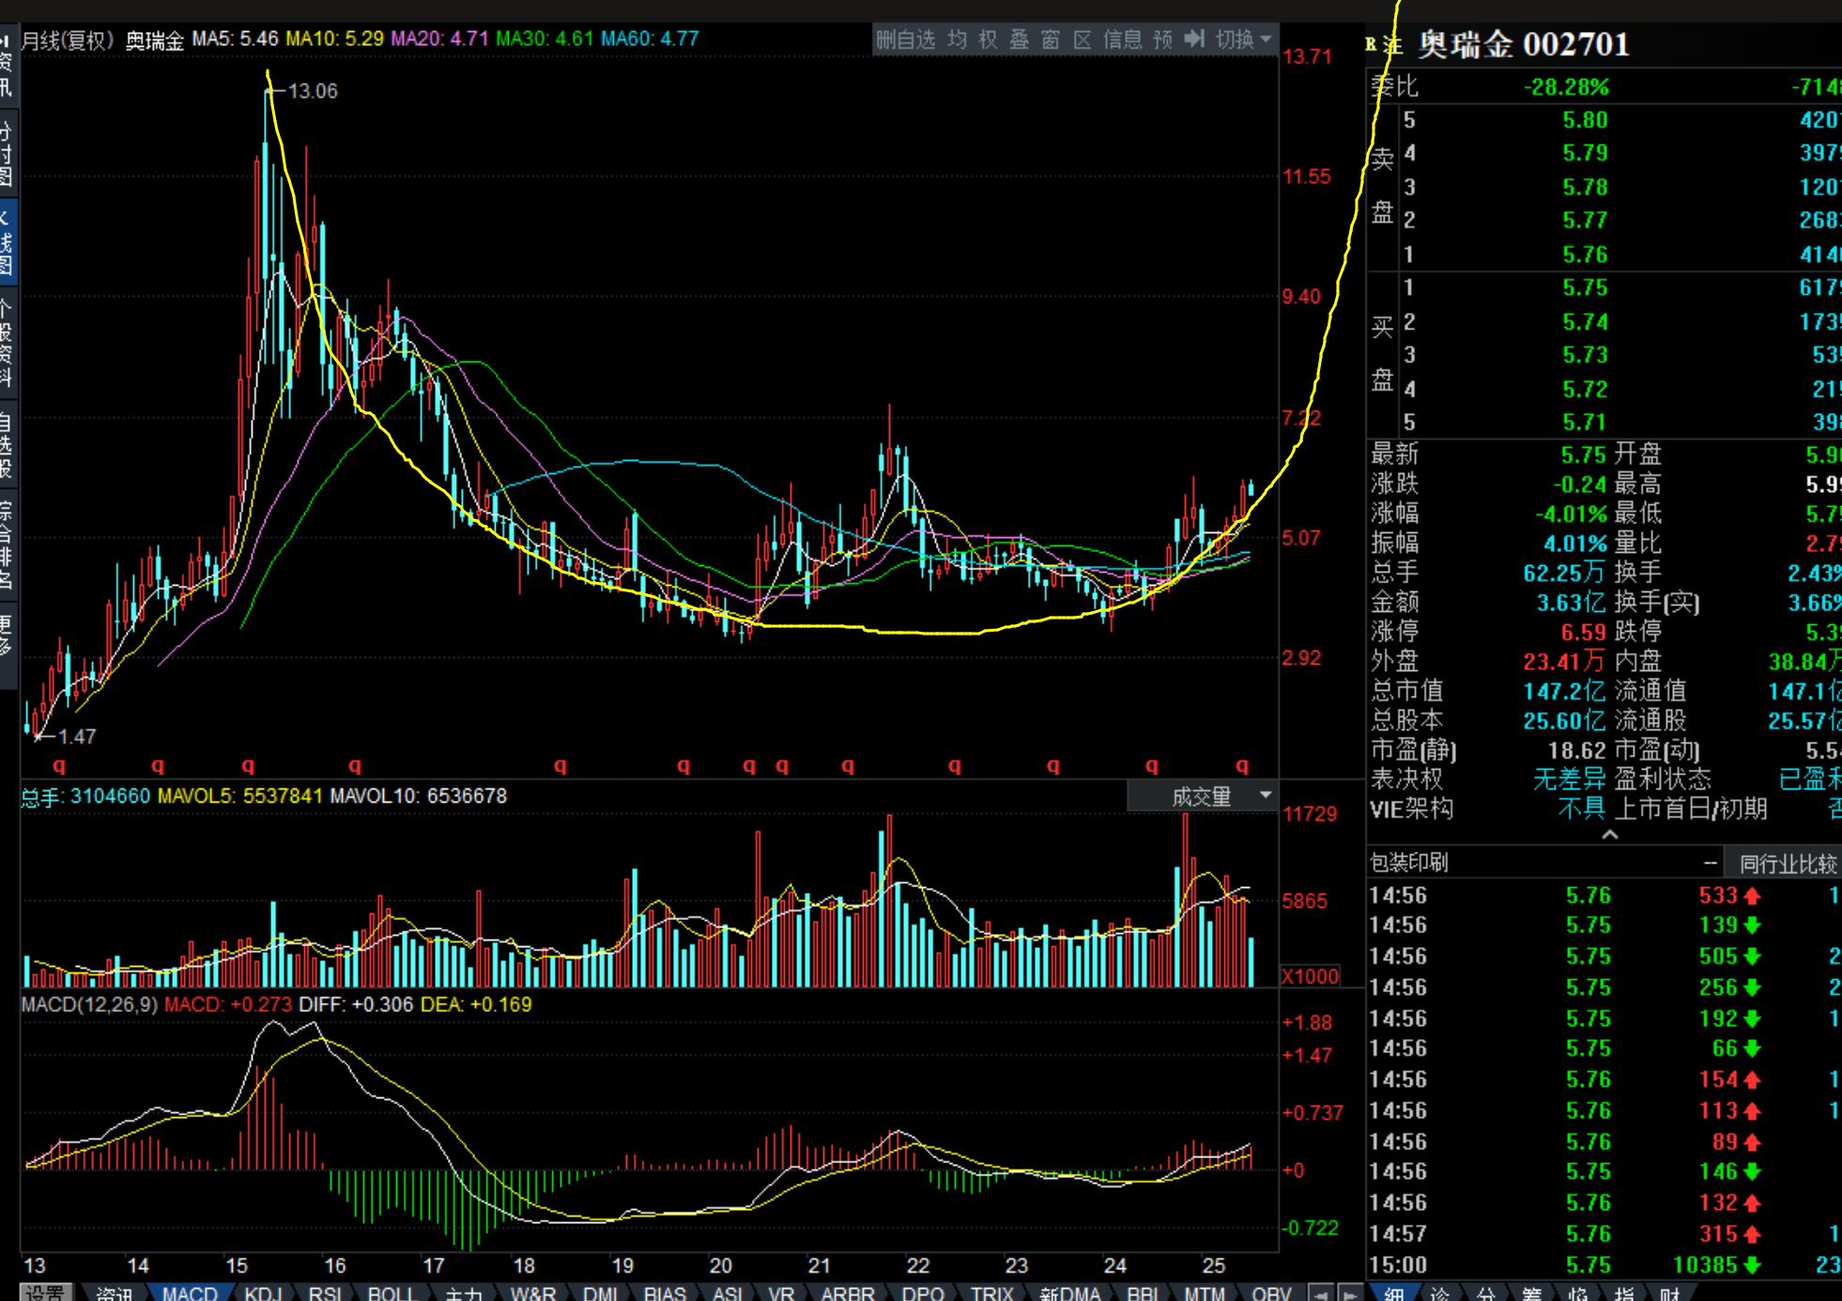Select the 删自选 toolbar button

pyautogui.click(x=905, y=39)
